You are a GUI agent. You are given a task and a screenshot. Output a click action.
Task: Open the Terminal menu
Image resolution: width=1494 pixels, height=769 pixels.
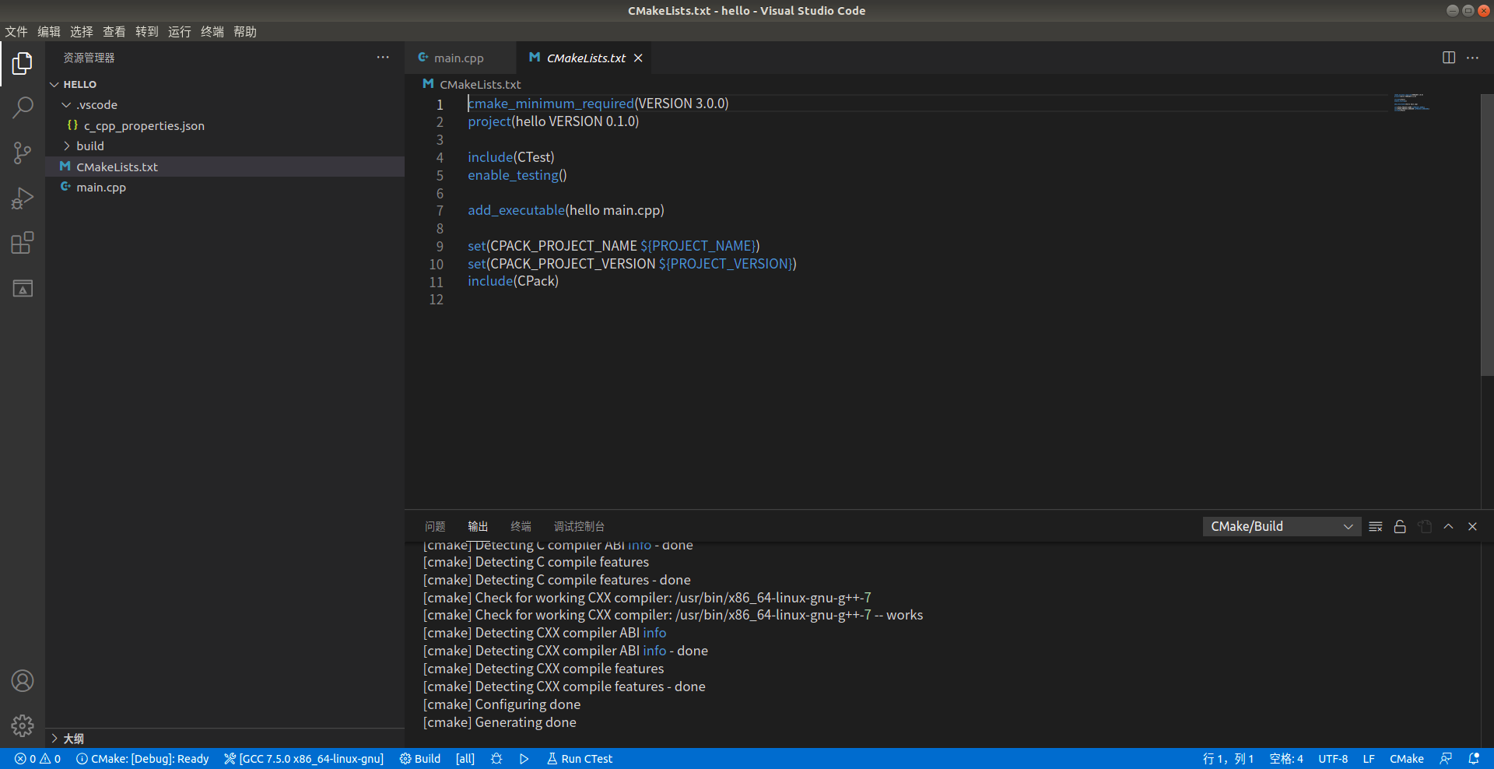212,32
